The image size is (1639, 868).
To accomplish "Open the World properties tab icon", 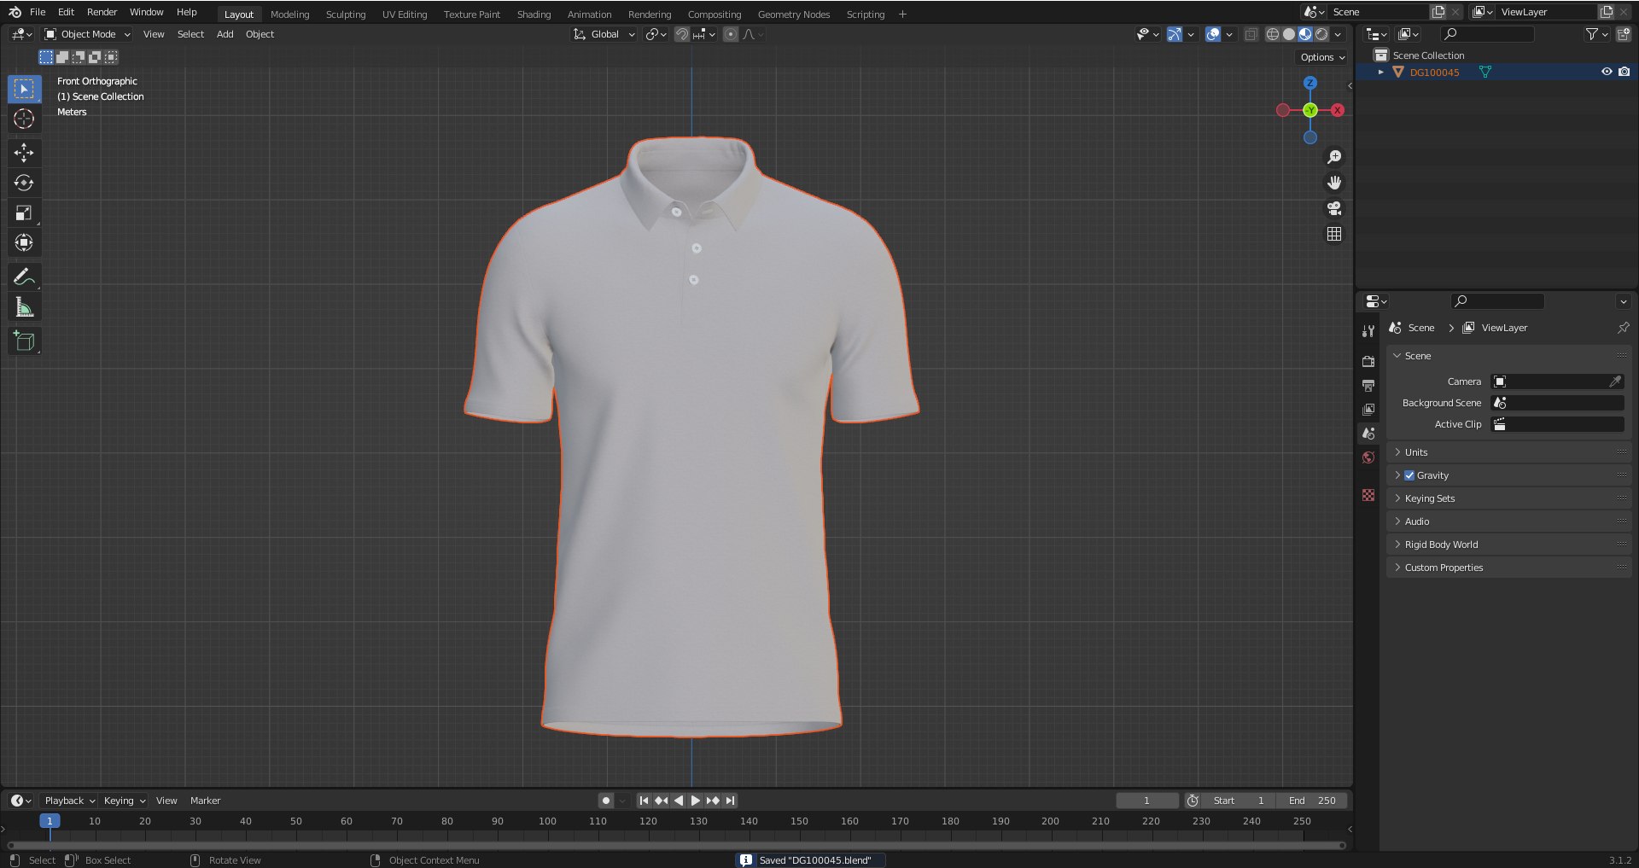I will pos(1368,457).
